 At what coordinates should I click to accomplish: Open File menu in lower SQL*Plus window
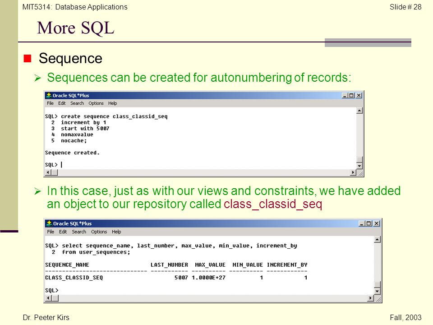point(51,232)
